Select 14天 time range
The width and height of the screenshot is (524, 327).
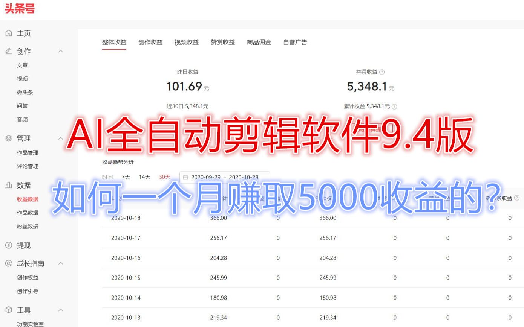(145, 177)
